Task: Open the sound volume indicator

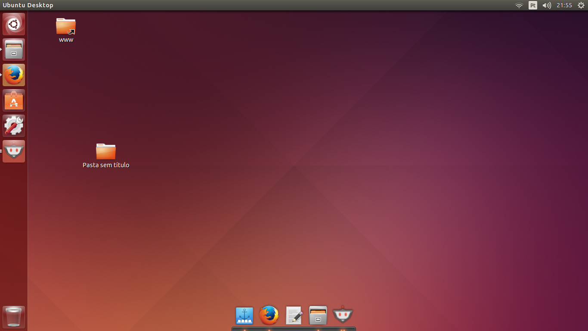Action: click(x=547, y=6)
